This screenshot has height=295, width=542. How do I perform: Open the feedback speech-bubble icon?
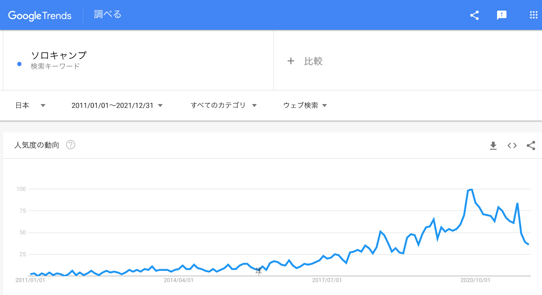(x=501, y=15)
